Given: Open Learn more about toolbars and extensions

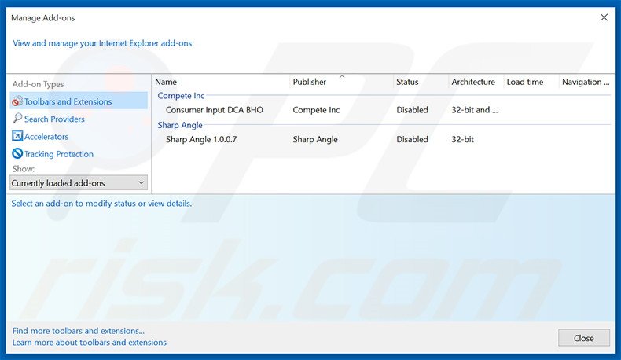Looking at the screenshot, I should (x=90, y=342).
